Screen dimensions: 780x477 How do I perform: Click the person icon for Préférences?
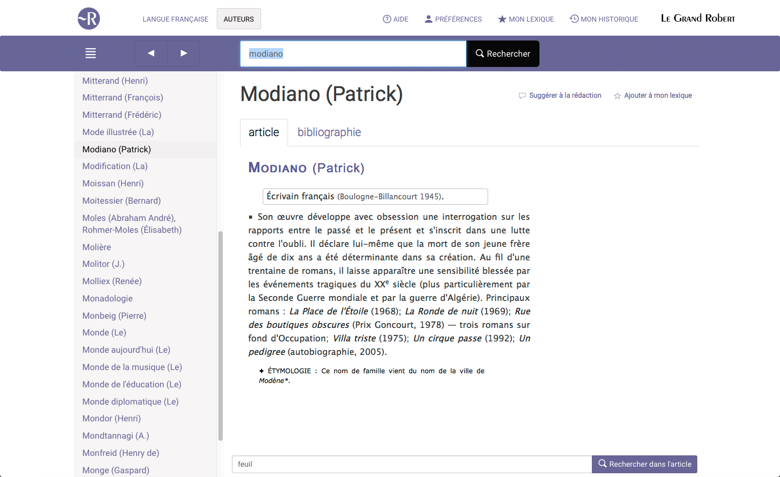(x=429, y=19)
